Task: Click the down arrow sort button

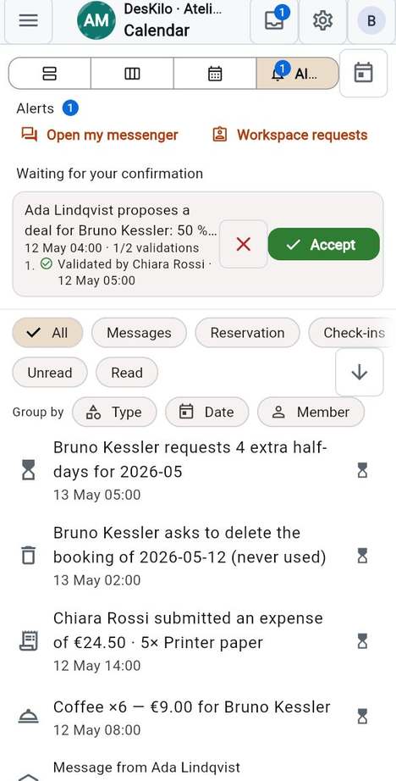Action: [x=359, y=372]
